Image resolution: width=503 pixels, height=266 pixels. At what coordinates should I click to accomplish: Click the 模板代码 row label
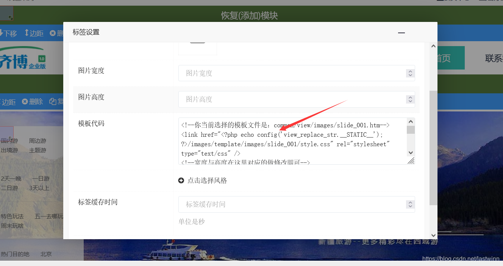point(91,124)
